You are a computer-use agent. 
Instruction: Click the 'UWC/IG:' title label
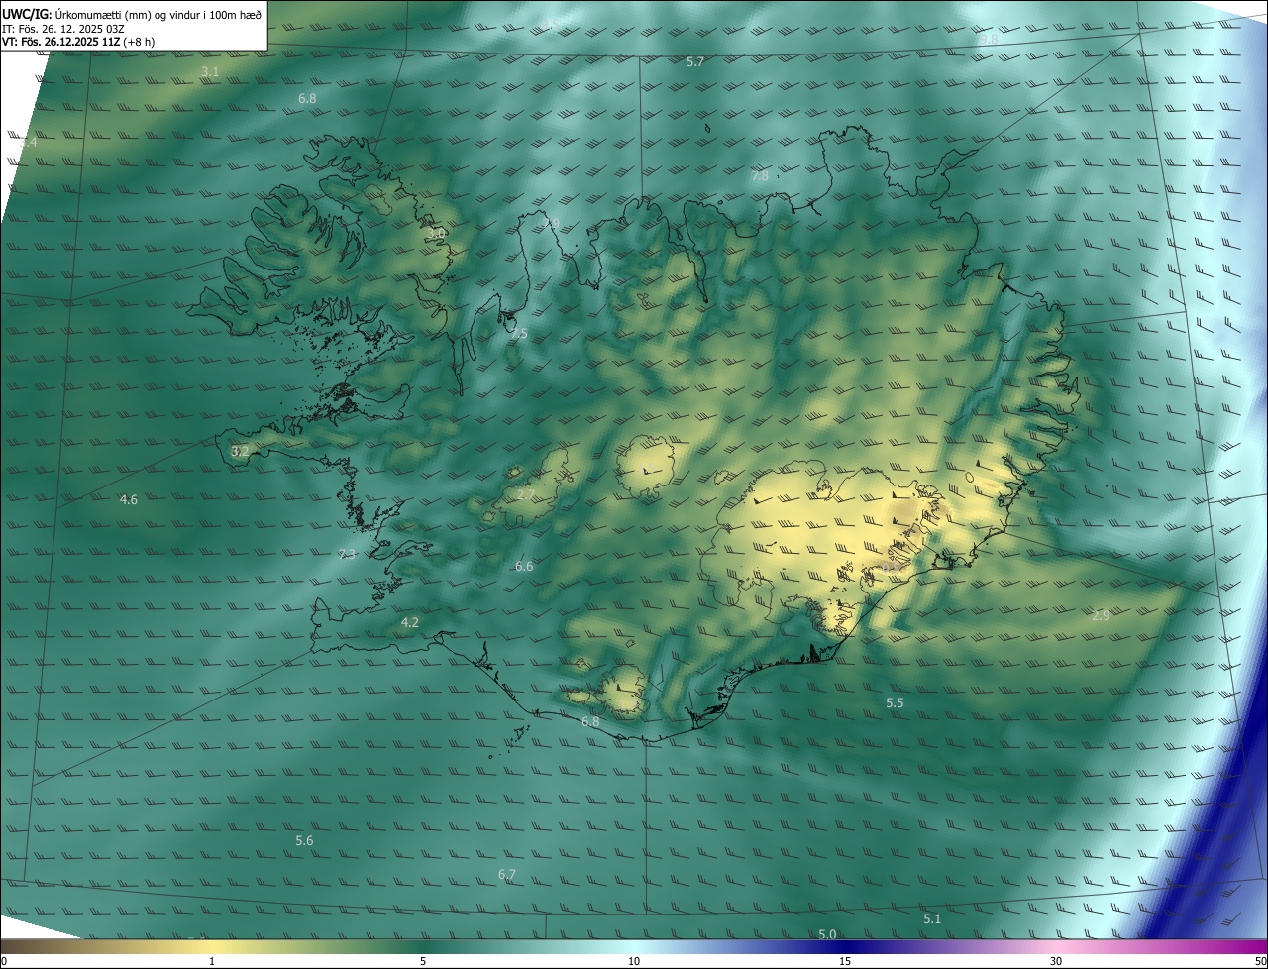point(26,15)
